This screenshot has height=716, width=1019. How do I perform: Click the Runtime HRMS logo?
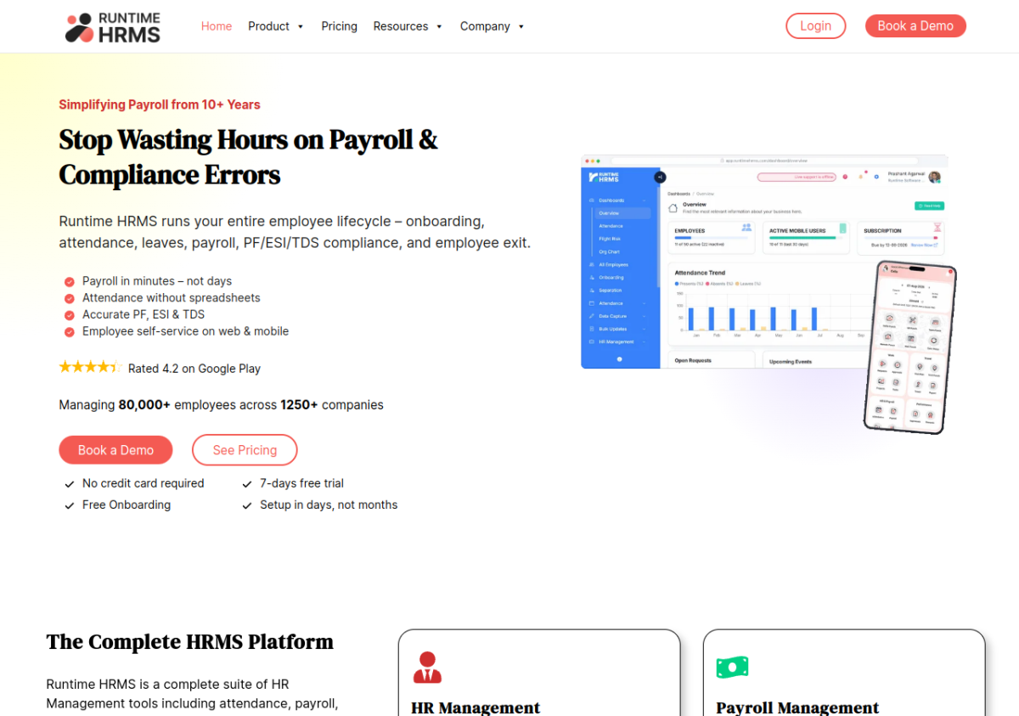[113, 26]
